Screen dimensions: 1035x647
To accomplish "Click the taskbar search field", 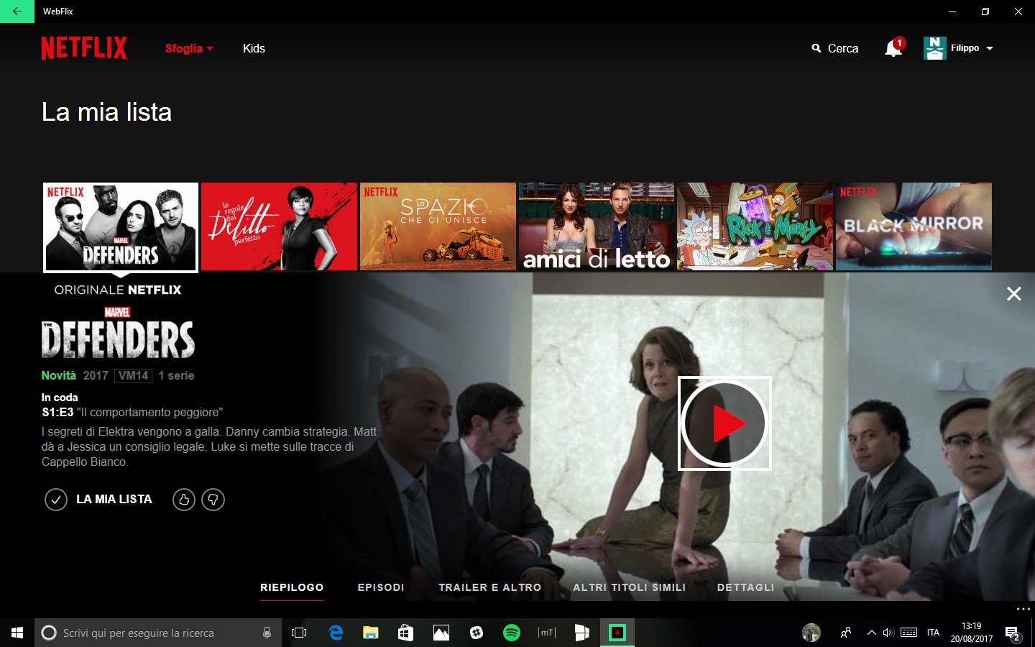I will point(158,633).
